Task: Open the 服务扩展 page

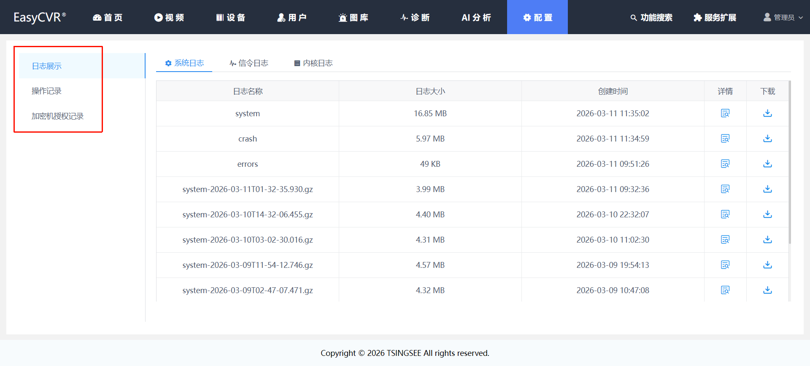Action: point(715,17)
